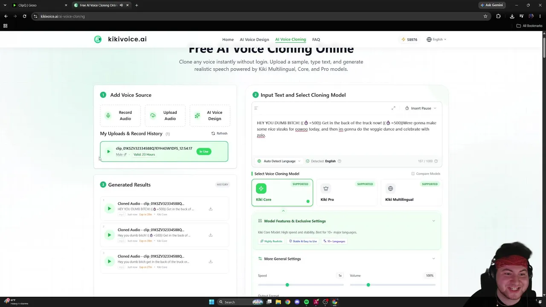This screenshot has width=546, height=307.
Task: Click the taskbar Search box
Action: tap(241, 302)
